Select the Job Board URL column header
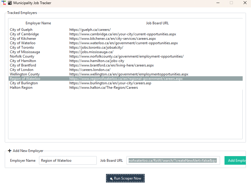The width and height of the screenshot is (251, 184). [157, 23]
